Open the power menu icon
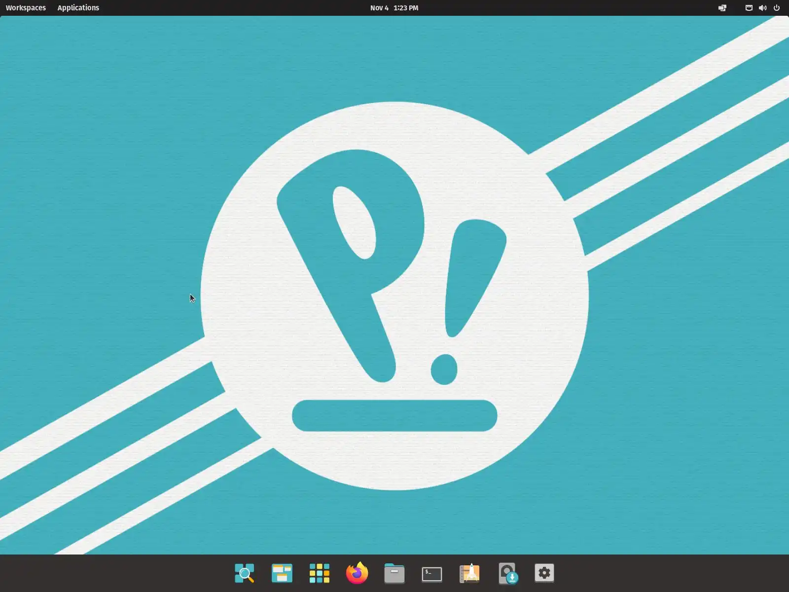Viewport: 789px width, 592px height. pyautogui.click(x=777, y=8)
